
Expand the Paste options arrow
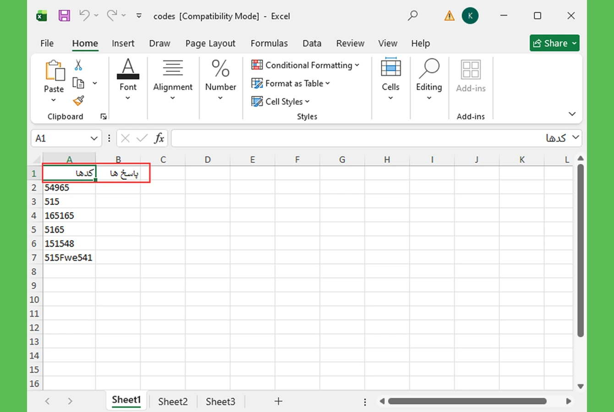tap(54, 100)
